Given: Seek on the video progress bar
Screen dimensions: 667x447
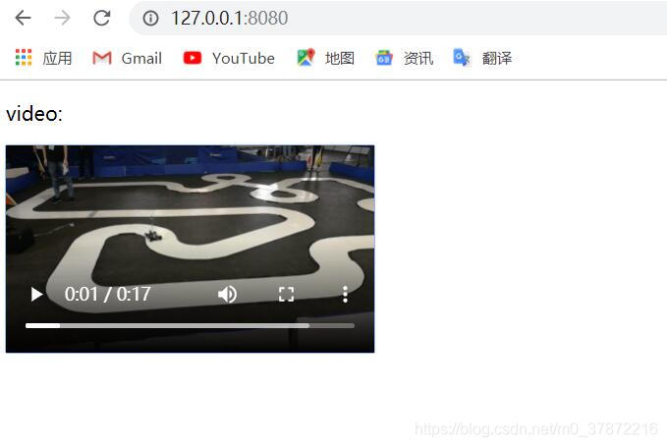Looking at the screenshot, I should tap(190, 326).
